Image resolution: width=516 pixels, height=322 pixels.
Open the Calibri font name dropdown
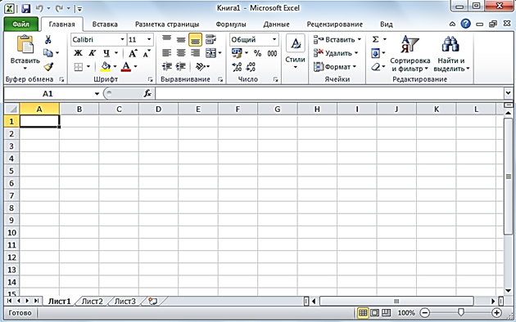(122, 39)
